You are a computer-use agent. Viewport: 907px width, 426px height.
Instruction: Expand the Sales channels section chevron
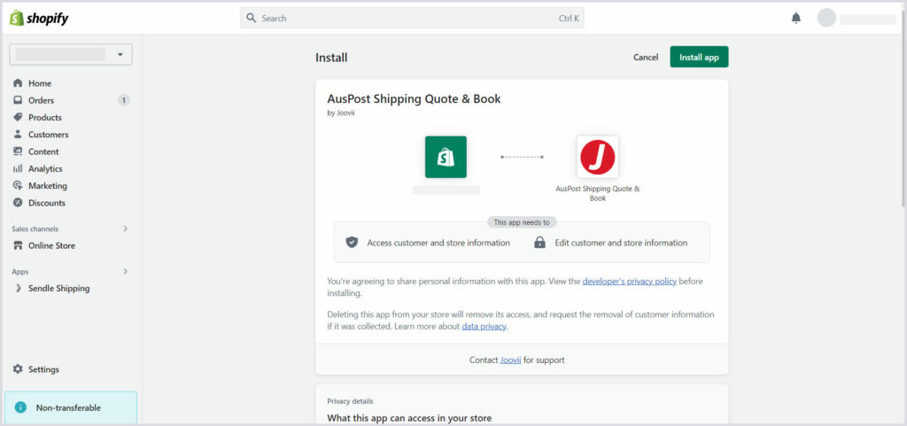point(125,228)
